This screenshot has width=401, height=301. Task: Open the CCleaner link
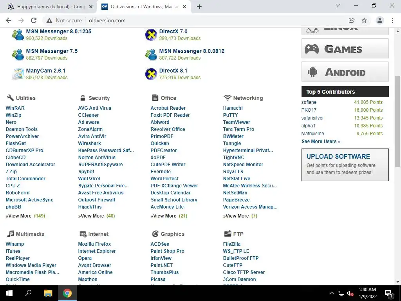(x=89, y=115)
